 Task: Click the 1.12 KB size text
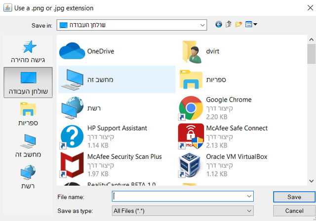(x=217, y=174)
